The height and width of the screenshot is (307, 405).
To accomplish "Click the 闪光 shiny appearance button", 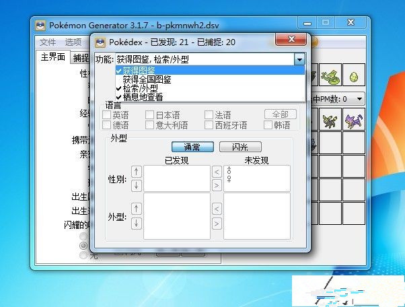I will coord(240,147).
